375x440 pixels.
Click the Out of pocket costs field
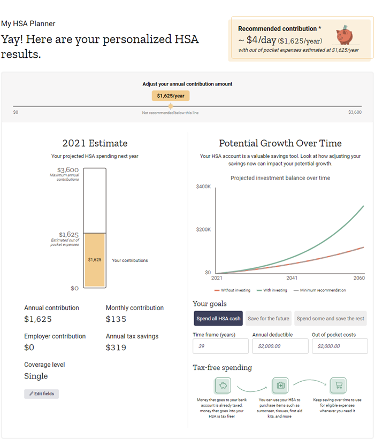click(340, 346)
